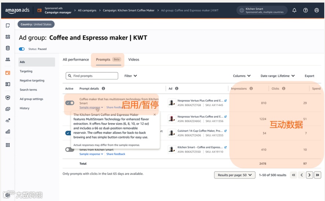
Task: Click info icon next to Clicks
Action: tap(284, 89)
